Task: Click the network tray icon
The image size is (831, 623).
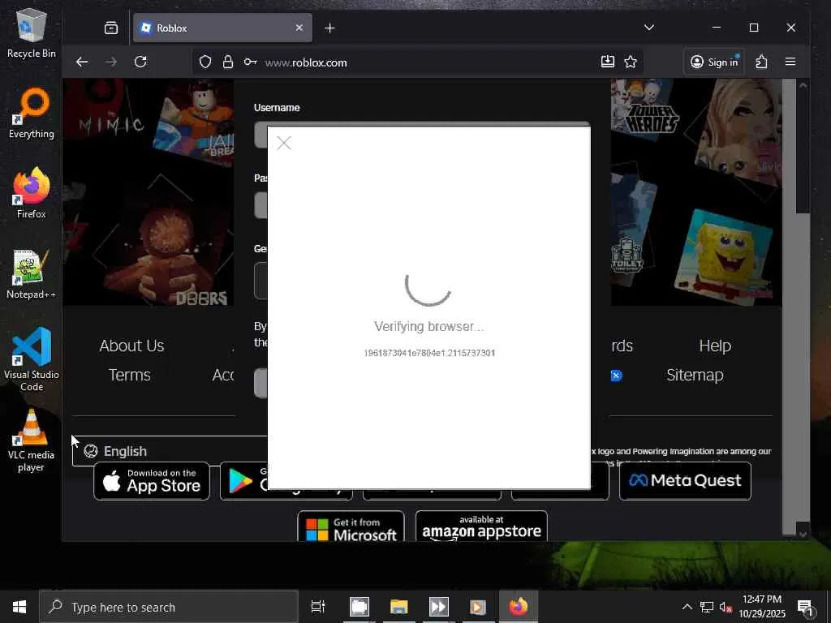Action: [707, 607]
